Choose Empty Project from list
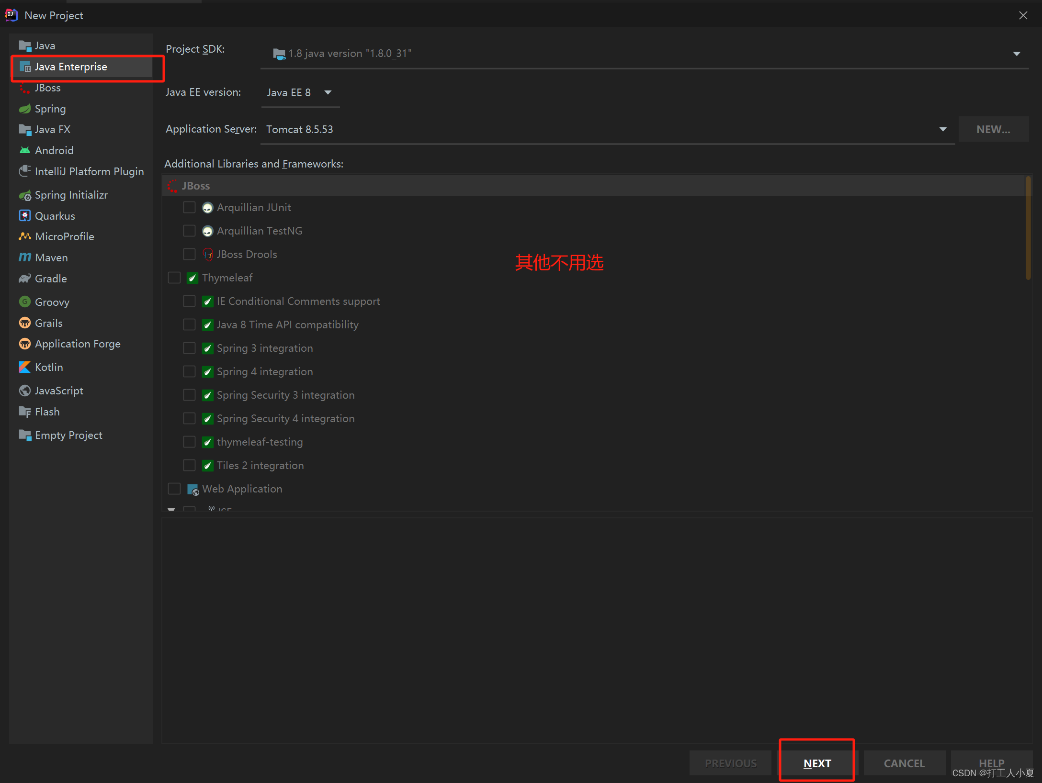Viewport: 1042px width, 783px height. click(x=68, y=435)
